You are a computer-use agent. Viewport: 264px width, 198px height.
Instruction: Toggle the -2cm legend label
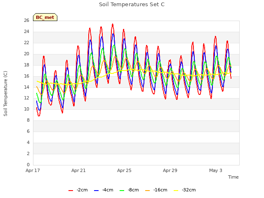point(82,190)
